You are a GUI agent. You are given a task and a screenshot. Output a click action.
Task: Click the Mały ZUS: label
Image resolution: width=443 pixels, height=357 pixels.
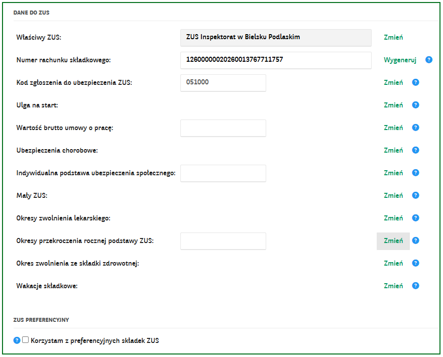point(32,195)
